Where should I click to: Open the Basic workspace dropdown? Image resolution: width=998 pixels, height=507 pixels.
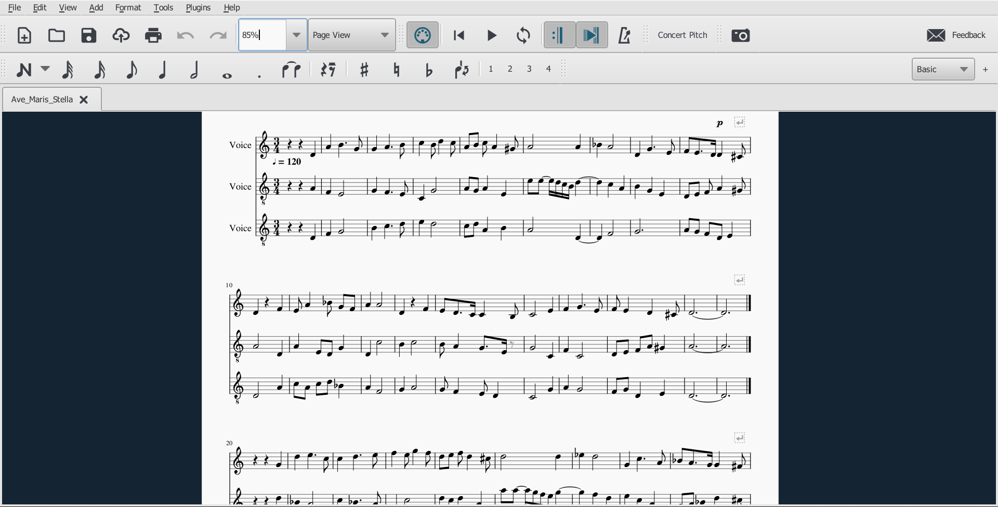point(943,69)
